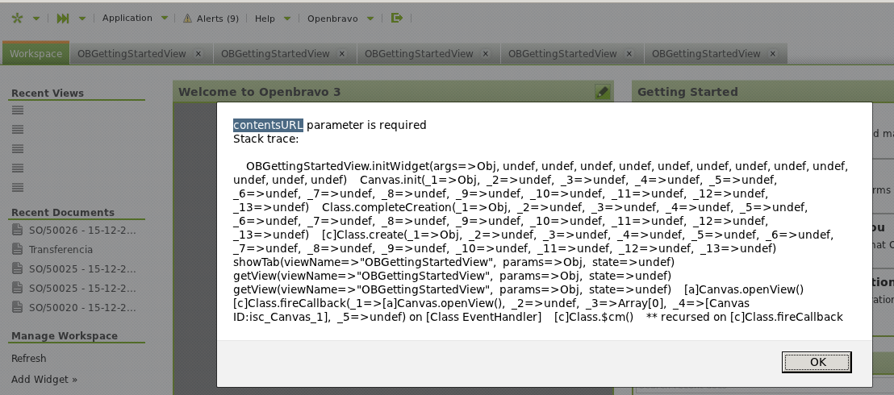The width and height of the screenshot is (894, 395).
Task: Click first list icon under Recent Views
Action: pos(18,110)
